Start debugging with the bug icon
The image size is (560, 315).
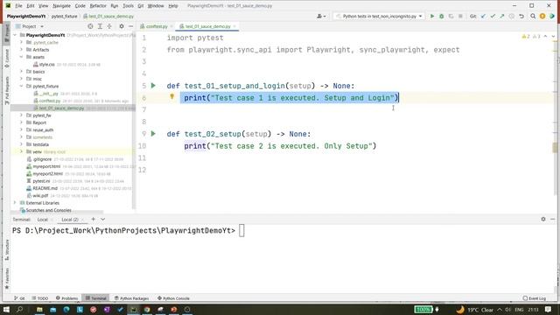pyautogui.click(x=441, y=16)
